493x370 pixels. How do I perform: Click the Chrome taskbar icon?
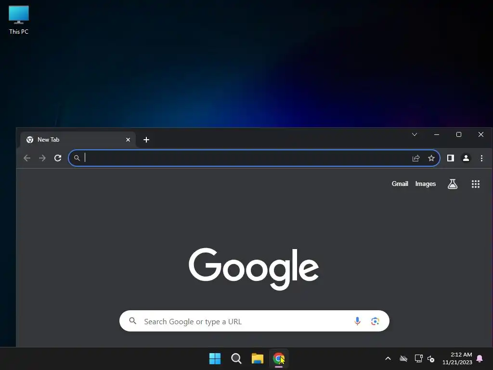pyautogui.click(x=279, y=358)
